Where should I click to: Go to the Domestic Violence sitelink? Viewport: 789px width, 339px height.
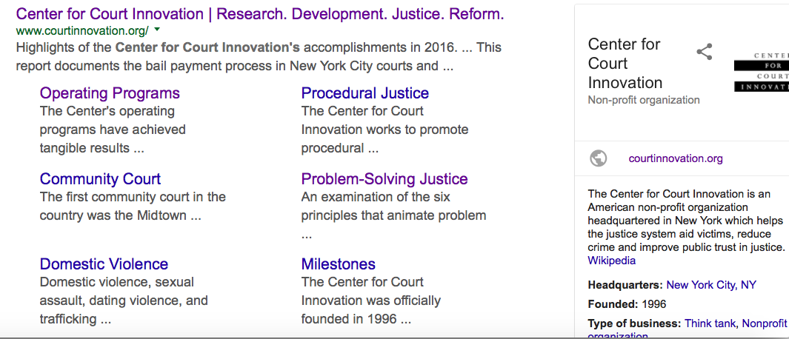tap(104, 264)
